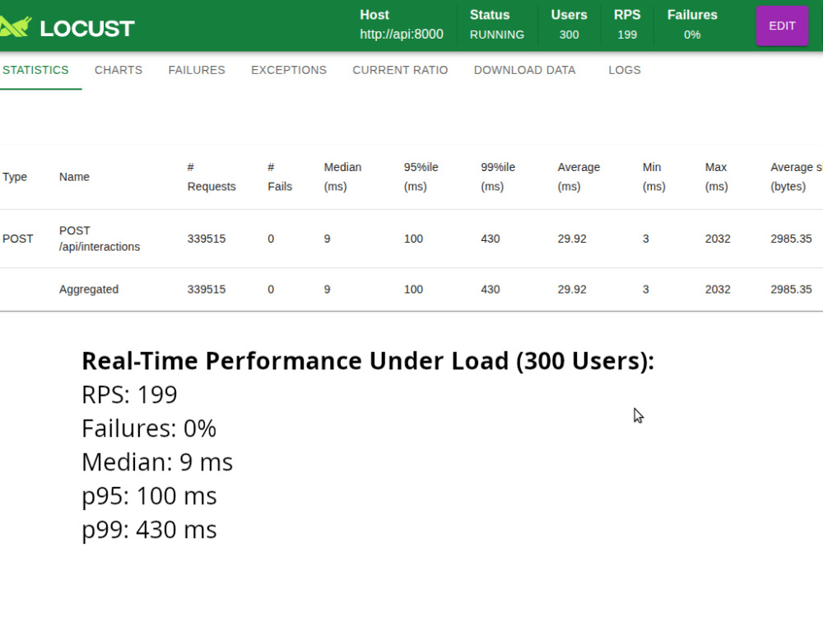Sort by Median (ms) column header
The height and width of the screenshot is (617, 823).
click(342, 177)
